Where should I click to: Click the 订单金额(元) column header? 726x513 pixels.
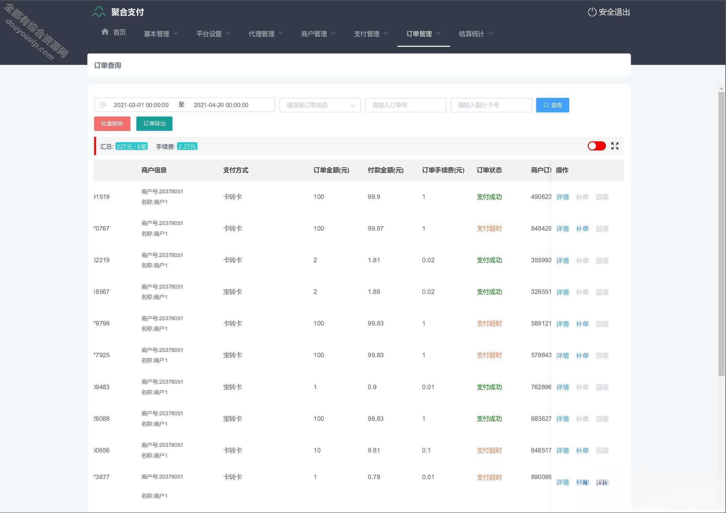pos(331,170)
